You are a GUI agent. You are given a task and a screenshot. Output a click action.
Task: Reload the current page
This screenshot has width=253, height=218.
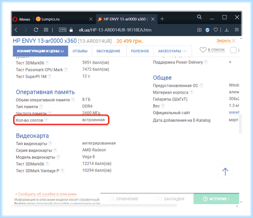coord(36,30)
